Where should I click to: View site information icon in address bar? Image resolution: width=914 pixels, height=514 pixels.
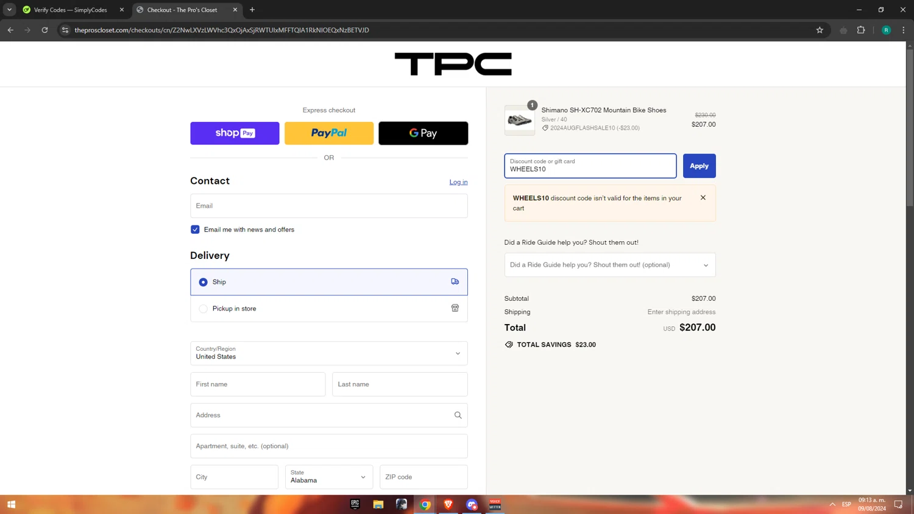point(65,30)
